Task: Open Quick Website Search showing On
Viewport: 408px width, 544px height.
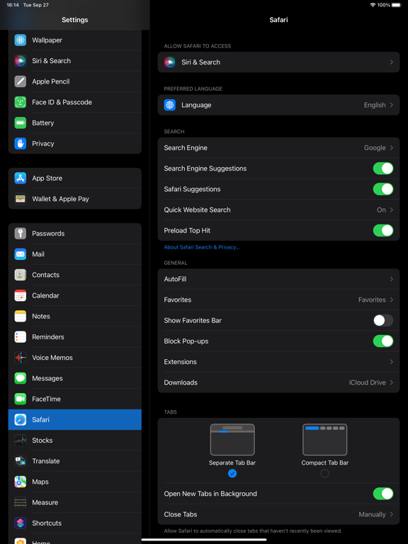Action: [x=278, y=210]
